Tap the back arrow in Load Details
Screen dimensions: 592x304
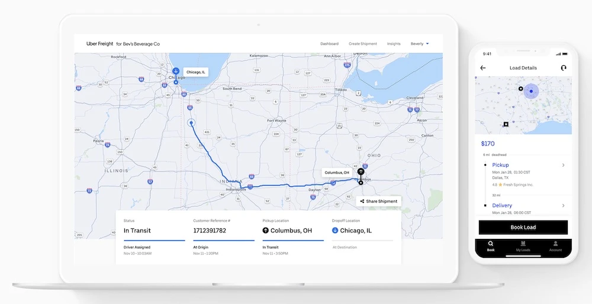(483, 68)
